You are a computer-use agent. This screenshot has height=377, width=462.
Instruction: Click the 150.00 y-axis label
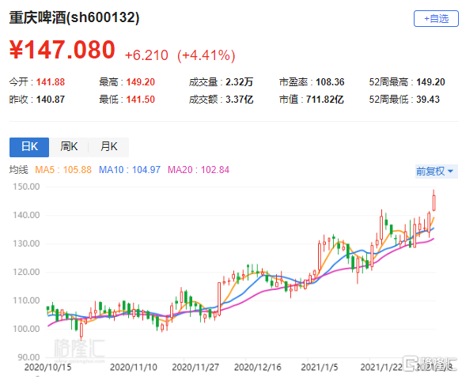[26, 187]
